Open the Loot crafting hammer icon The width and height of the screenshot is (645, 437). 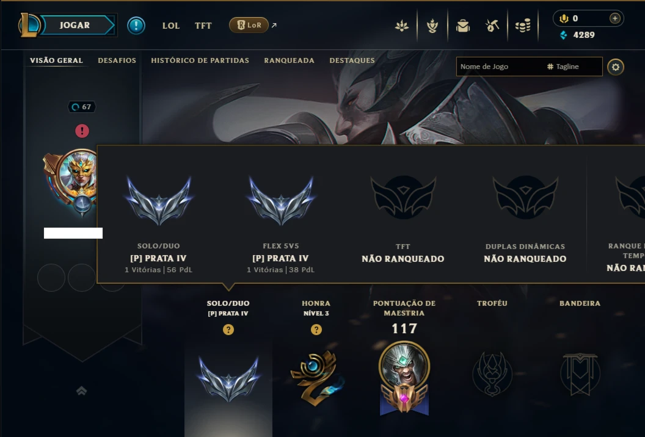pos(492,26)
